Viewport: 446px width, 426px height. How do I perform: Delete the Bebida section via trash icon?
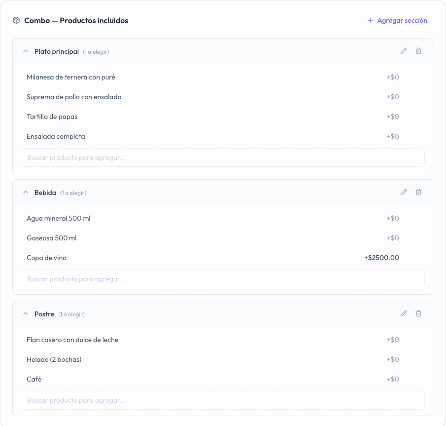(x=418, y=193)
